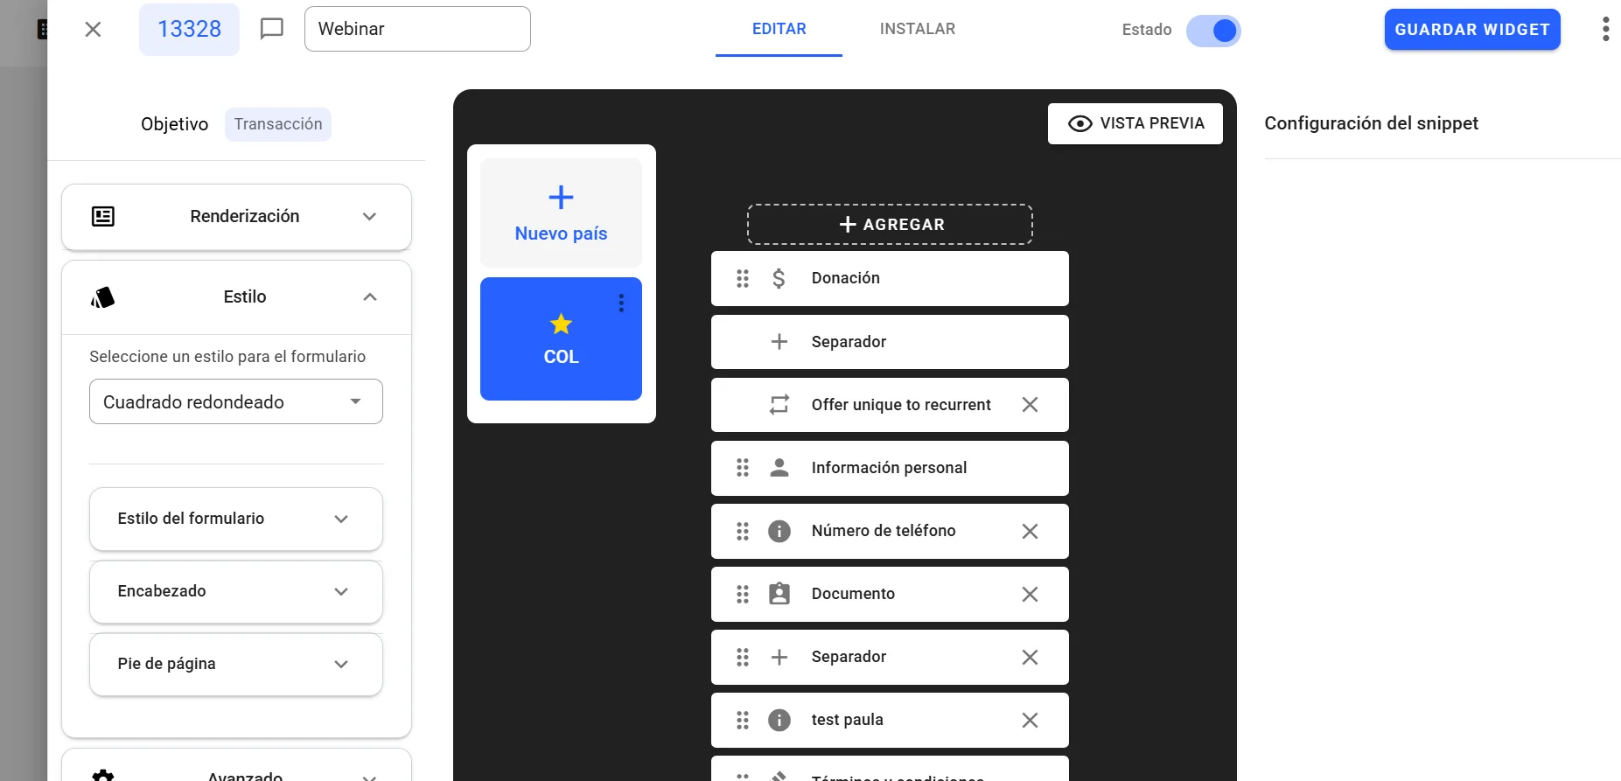The width and height of the screenshot is (1621, 781).
Task: Switch to the EDITAR tab
Action: click(779, 29)
